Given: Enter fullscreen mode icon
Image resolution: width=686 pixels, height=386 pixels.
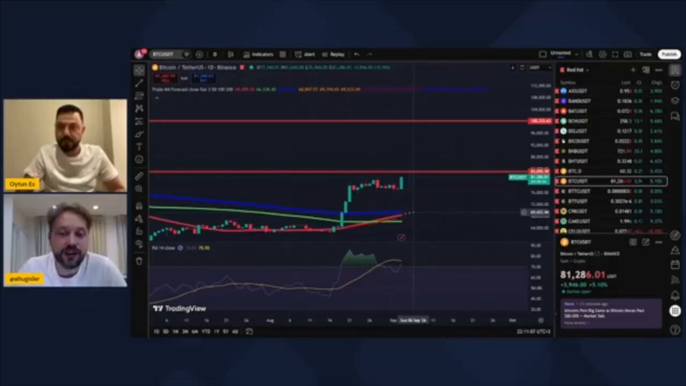Looking at the screenshot, I should click(x=615, y=54).
